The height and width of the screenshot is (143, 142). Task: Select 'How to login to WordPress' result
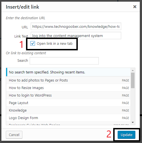tap(68, 95)
